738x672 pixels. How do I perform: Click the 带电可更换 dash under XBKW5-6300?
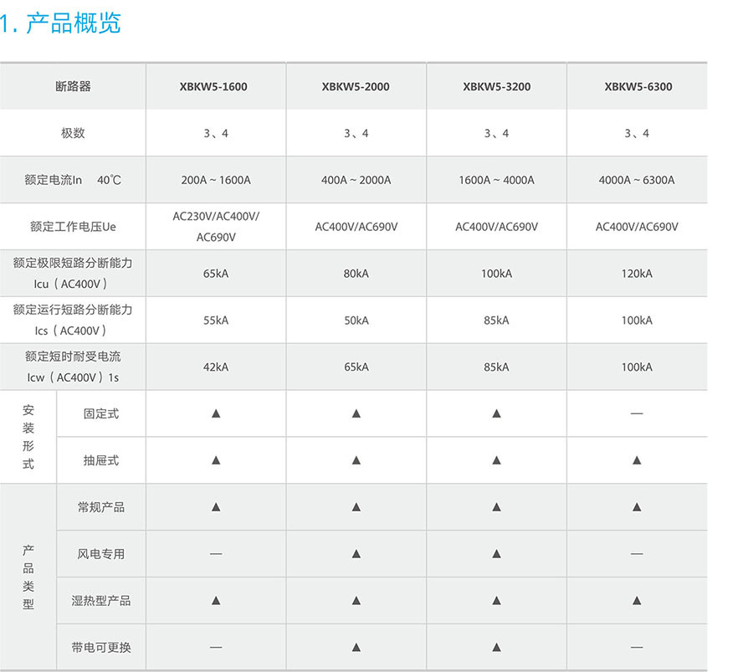click(637, 648)
